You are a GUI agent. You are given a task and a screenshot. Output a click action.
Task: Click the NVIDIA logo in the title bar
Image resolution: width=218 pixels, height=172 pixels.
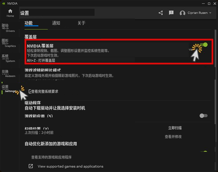pos(4,3)
